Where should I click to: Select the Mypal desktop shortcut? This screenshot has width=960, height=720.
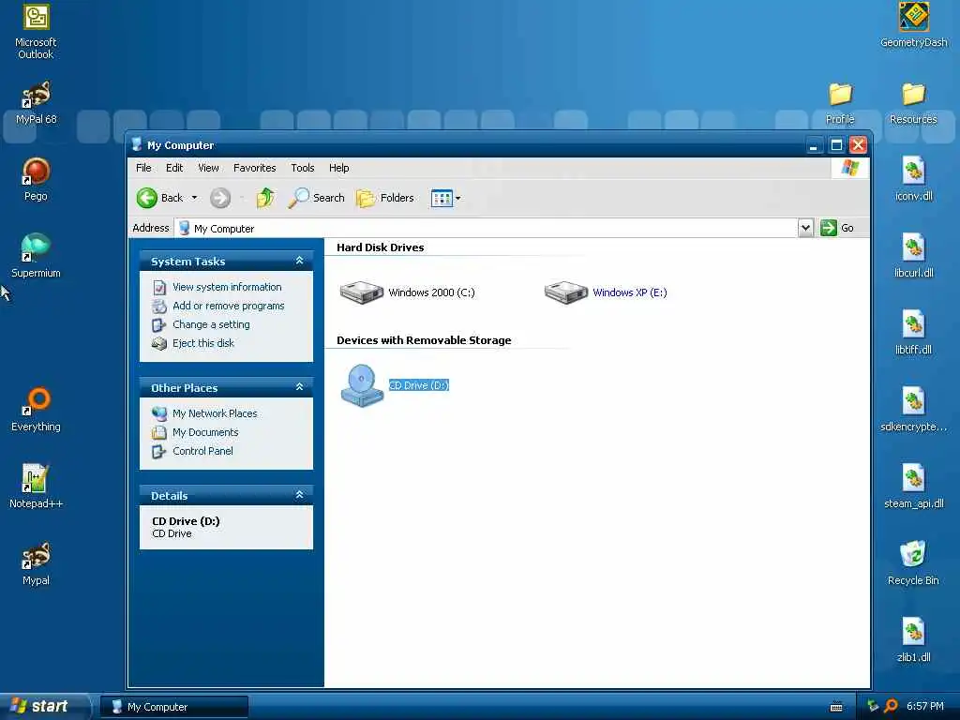[x=36, y=563]
